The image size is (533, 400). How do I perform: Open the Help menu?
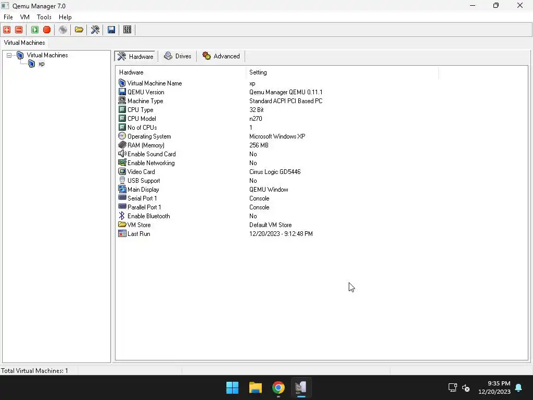[x=65, y=17]
